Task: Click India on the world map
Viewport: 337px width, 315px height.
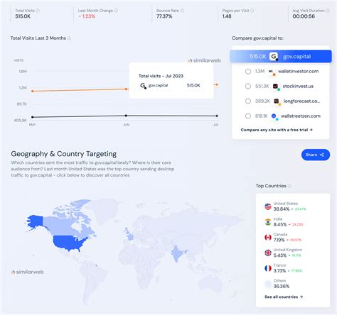Action: [176, 254]
